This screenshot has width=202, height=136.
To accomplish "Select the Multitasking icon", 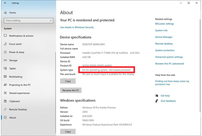I will (x=5, y=76).
